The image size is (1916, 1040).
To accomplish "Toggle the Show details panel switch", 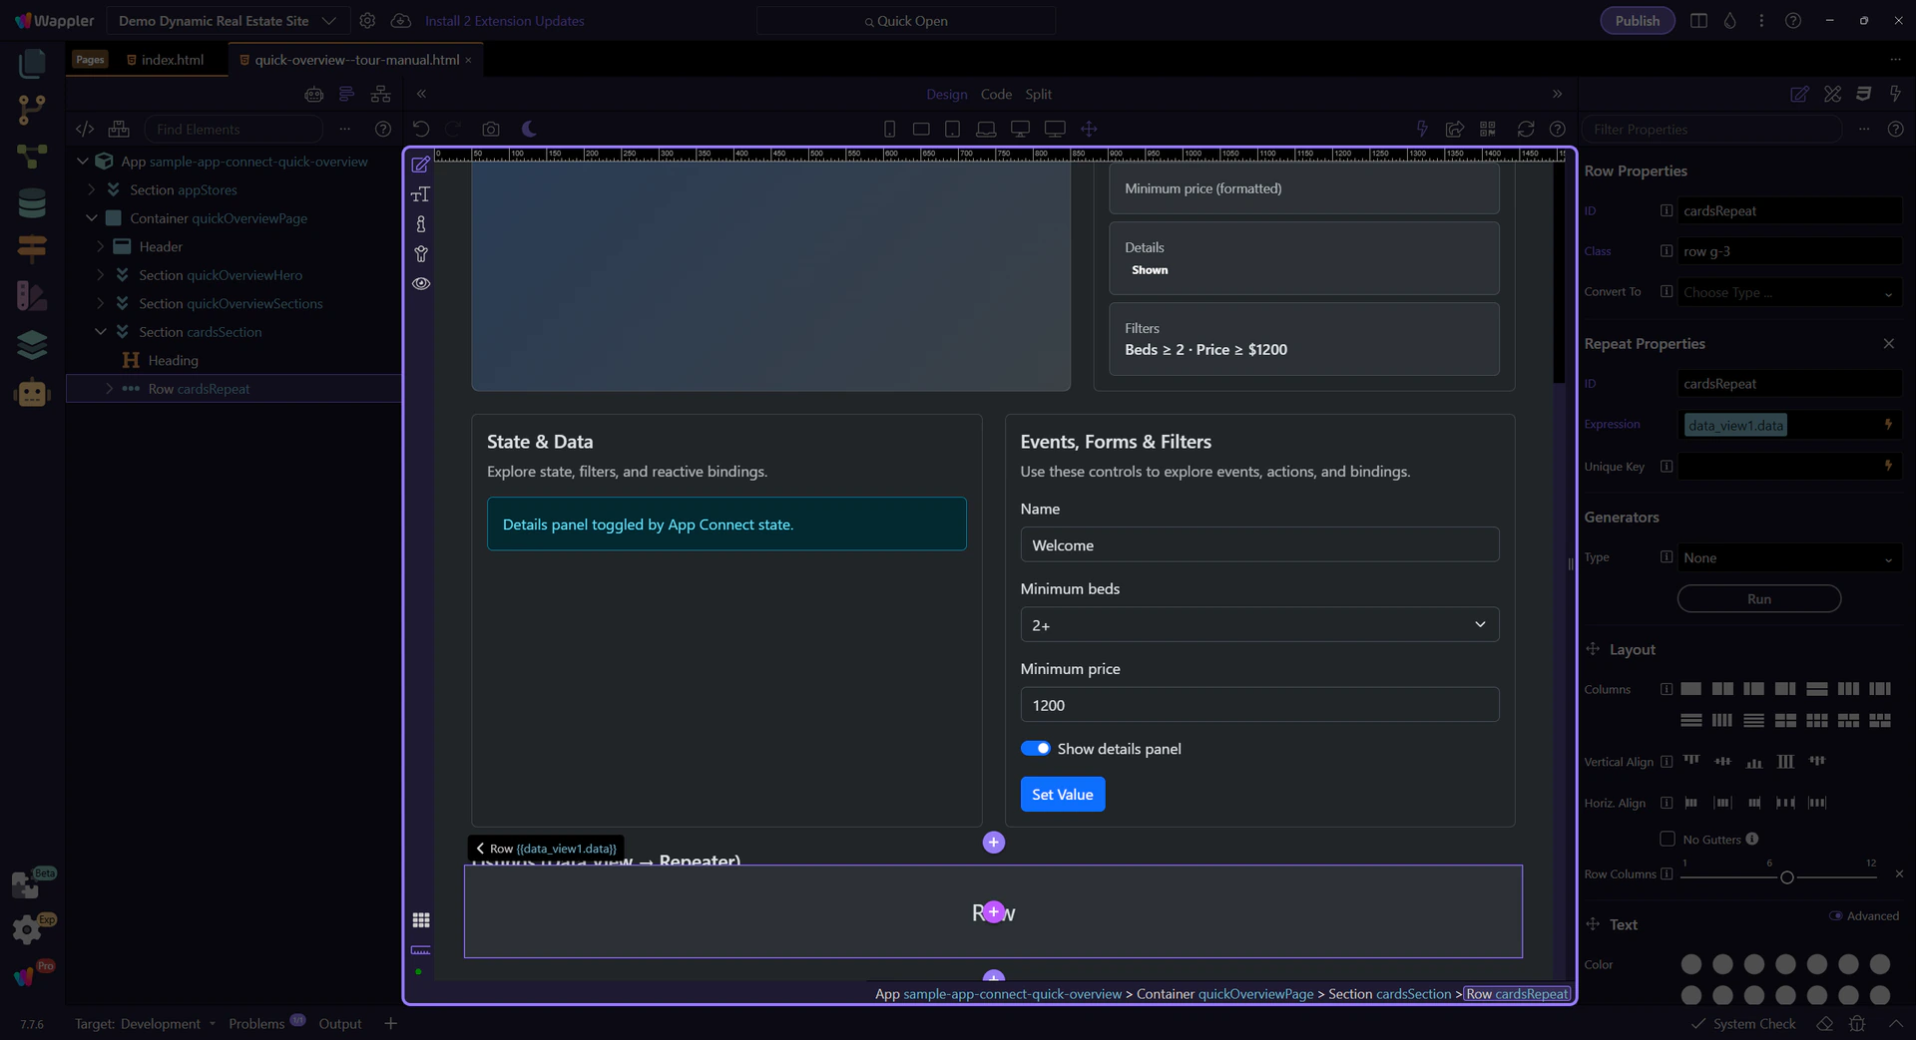I will pos(1035,749).
